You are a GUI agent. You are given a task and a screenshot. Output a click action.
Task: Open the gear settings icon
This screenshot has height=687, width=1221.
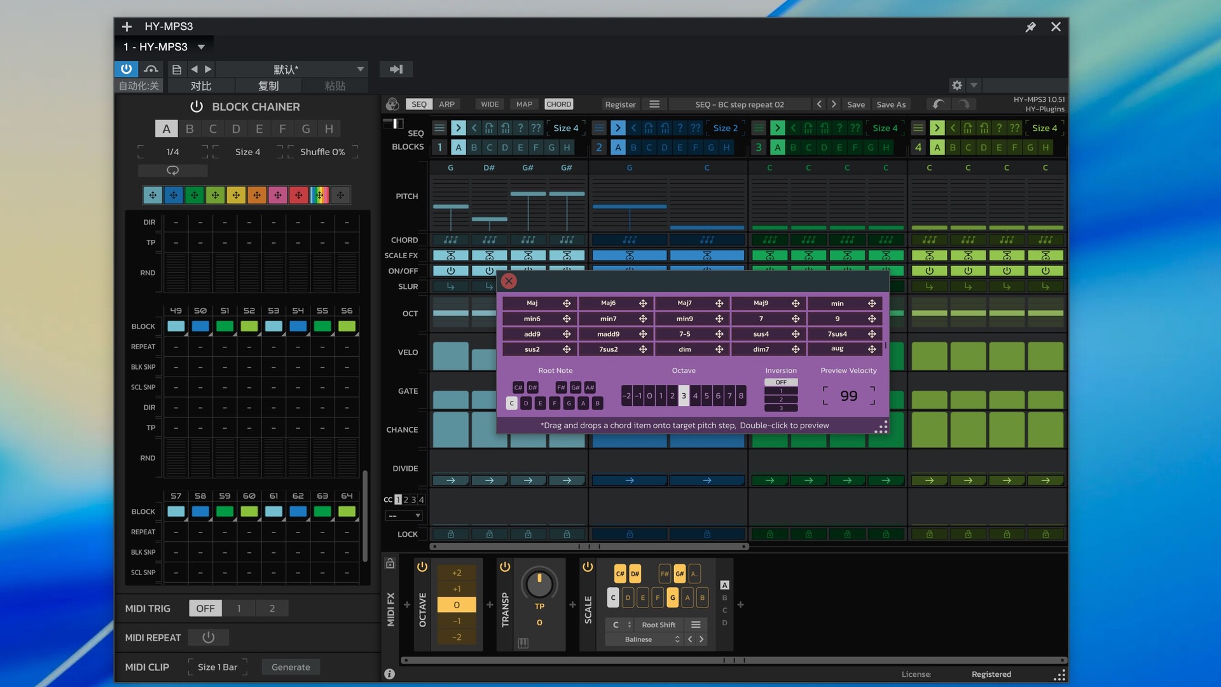coord(956,85)
